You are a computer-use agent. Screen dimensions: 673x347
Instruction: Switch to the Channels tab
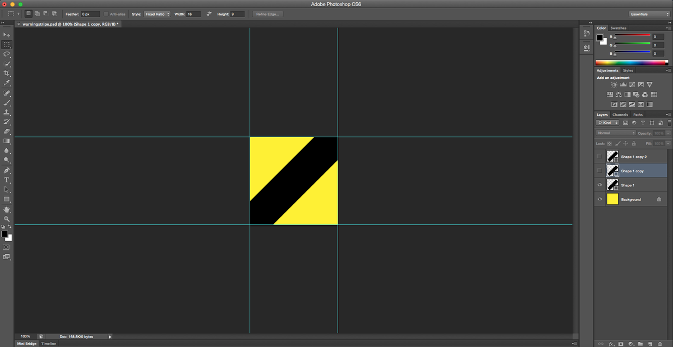[x=620, y=114]
